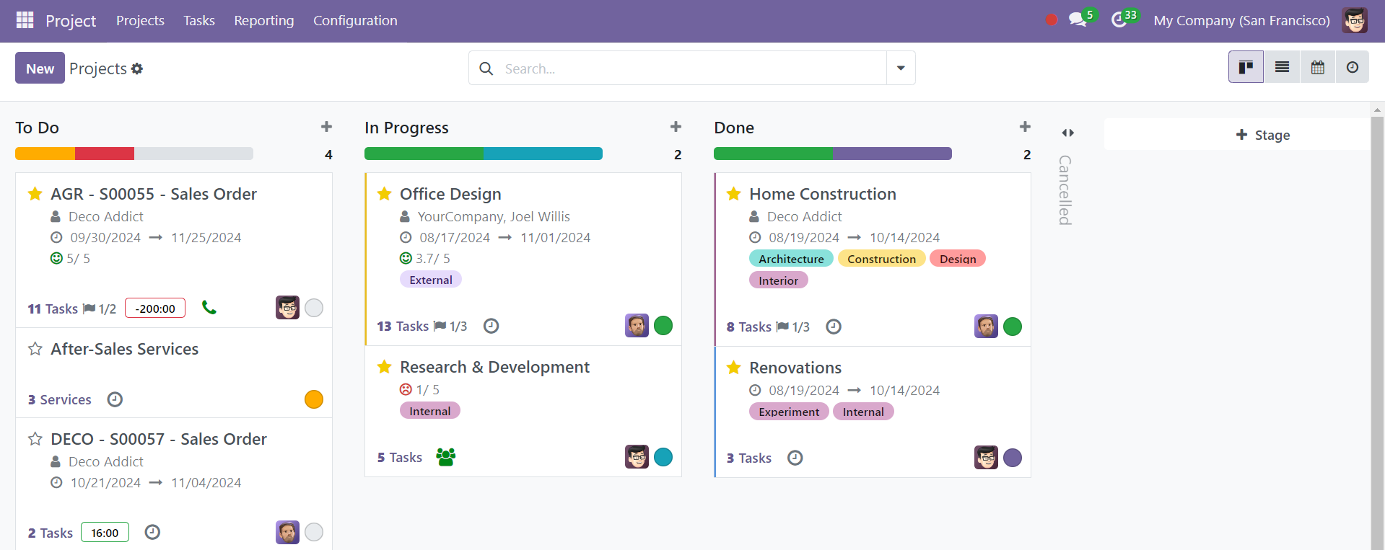Click the Project app title

tap(71, 21)
